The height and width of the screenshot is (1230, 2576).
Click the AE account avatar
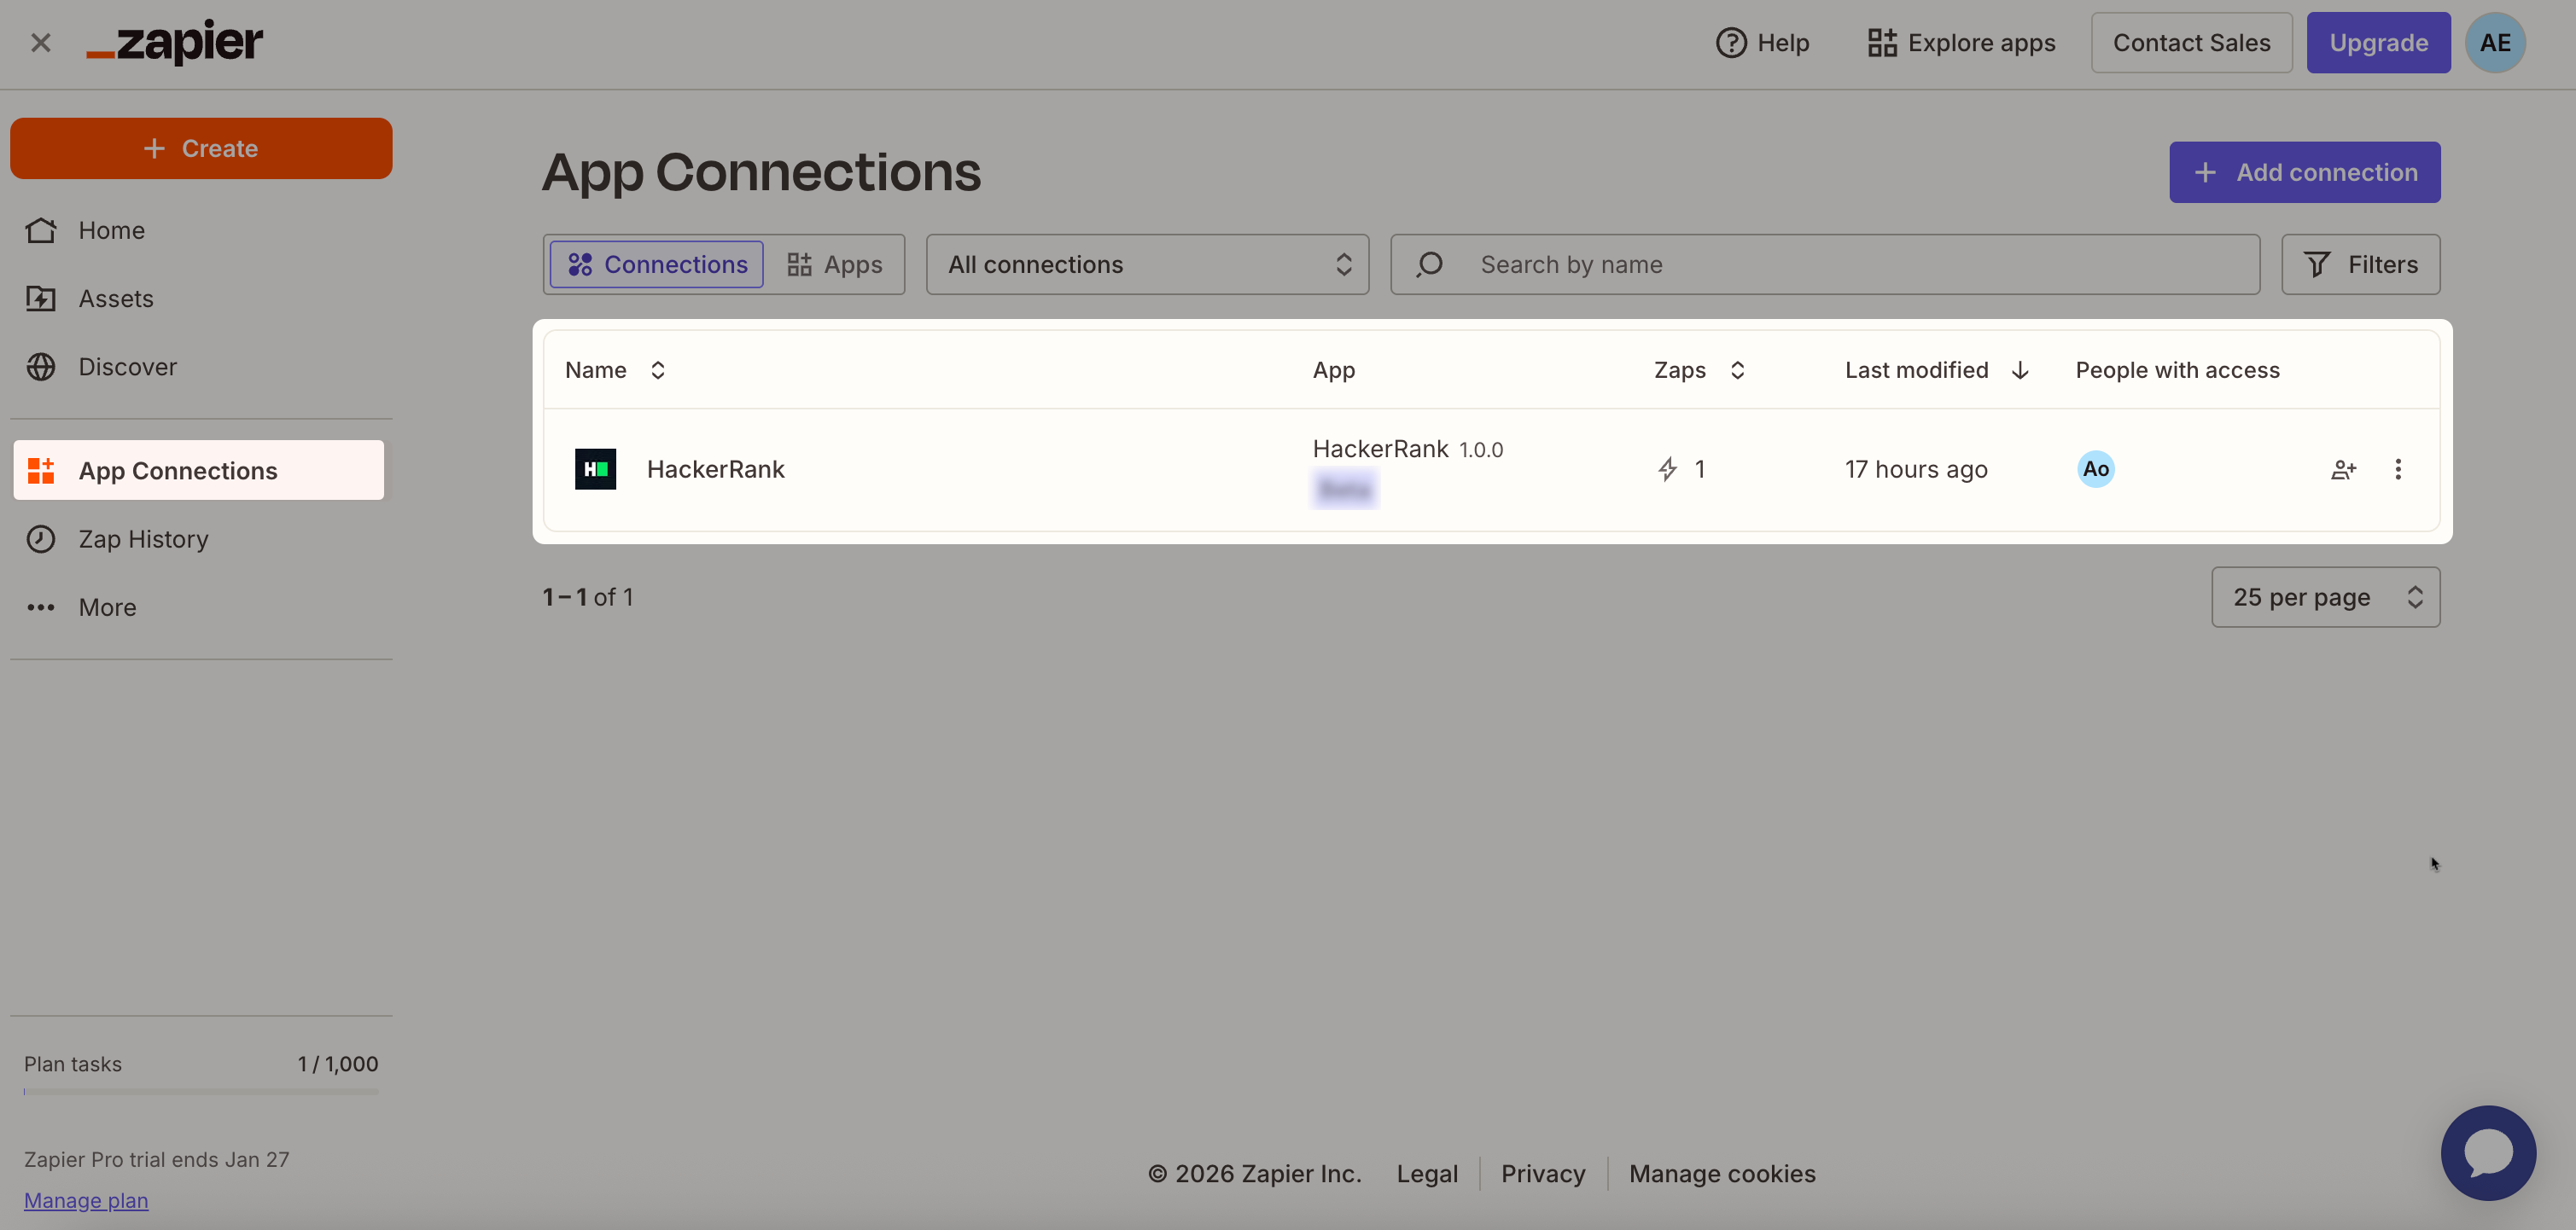click(2494, 43)
